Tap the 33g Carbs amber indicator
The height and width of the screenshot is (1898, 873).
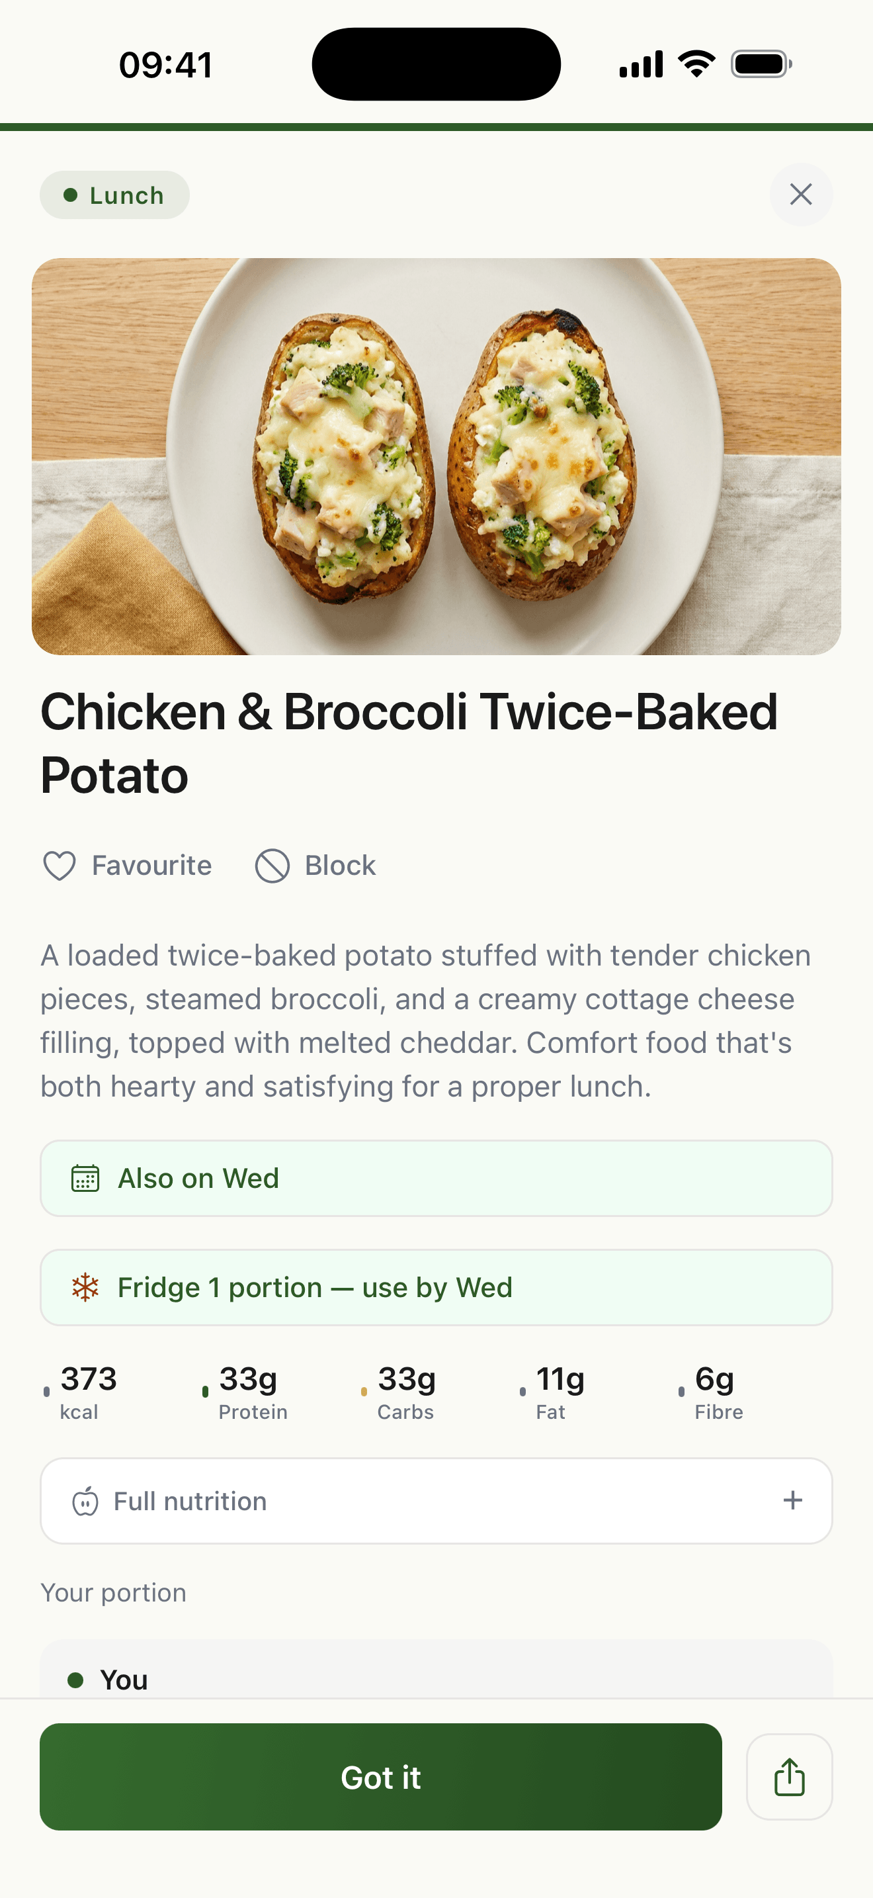click(x=364, y=1391)
